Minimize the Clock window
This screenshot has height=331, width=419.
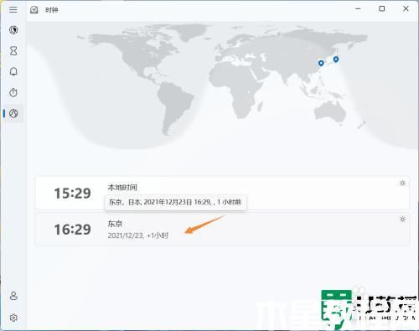click(x=358, y=9)
